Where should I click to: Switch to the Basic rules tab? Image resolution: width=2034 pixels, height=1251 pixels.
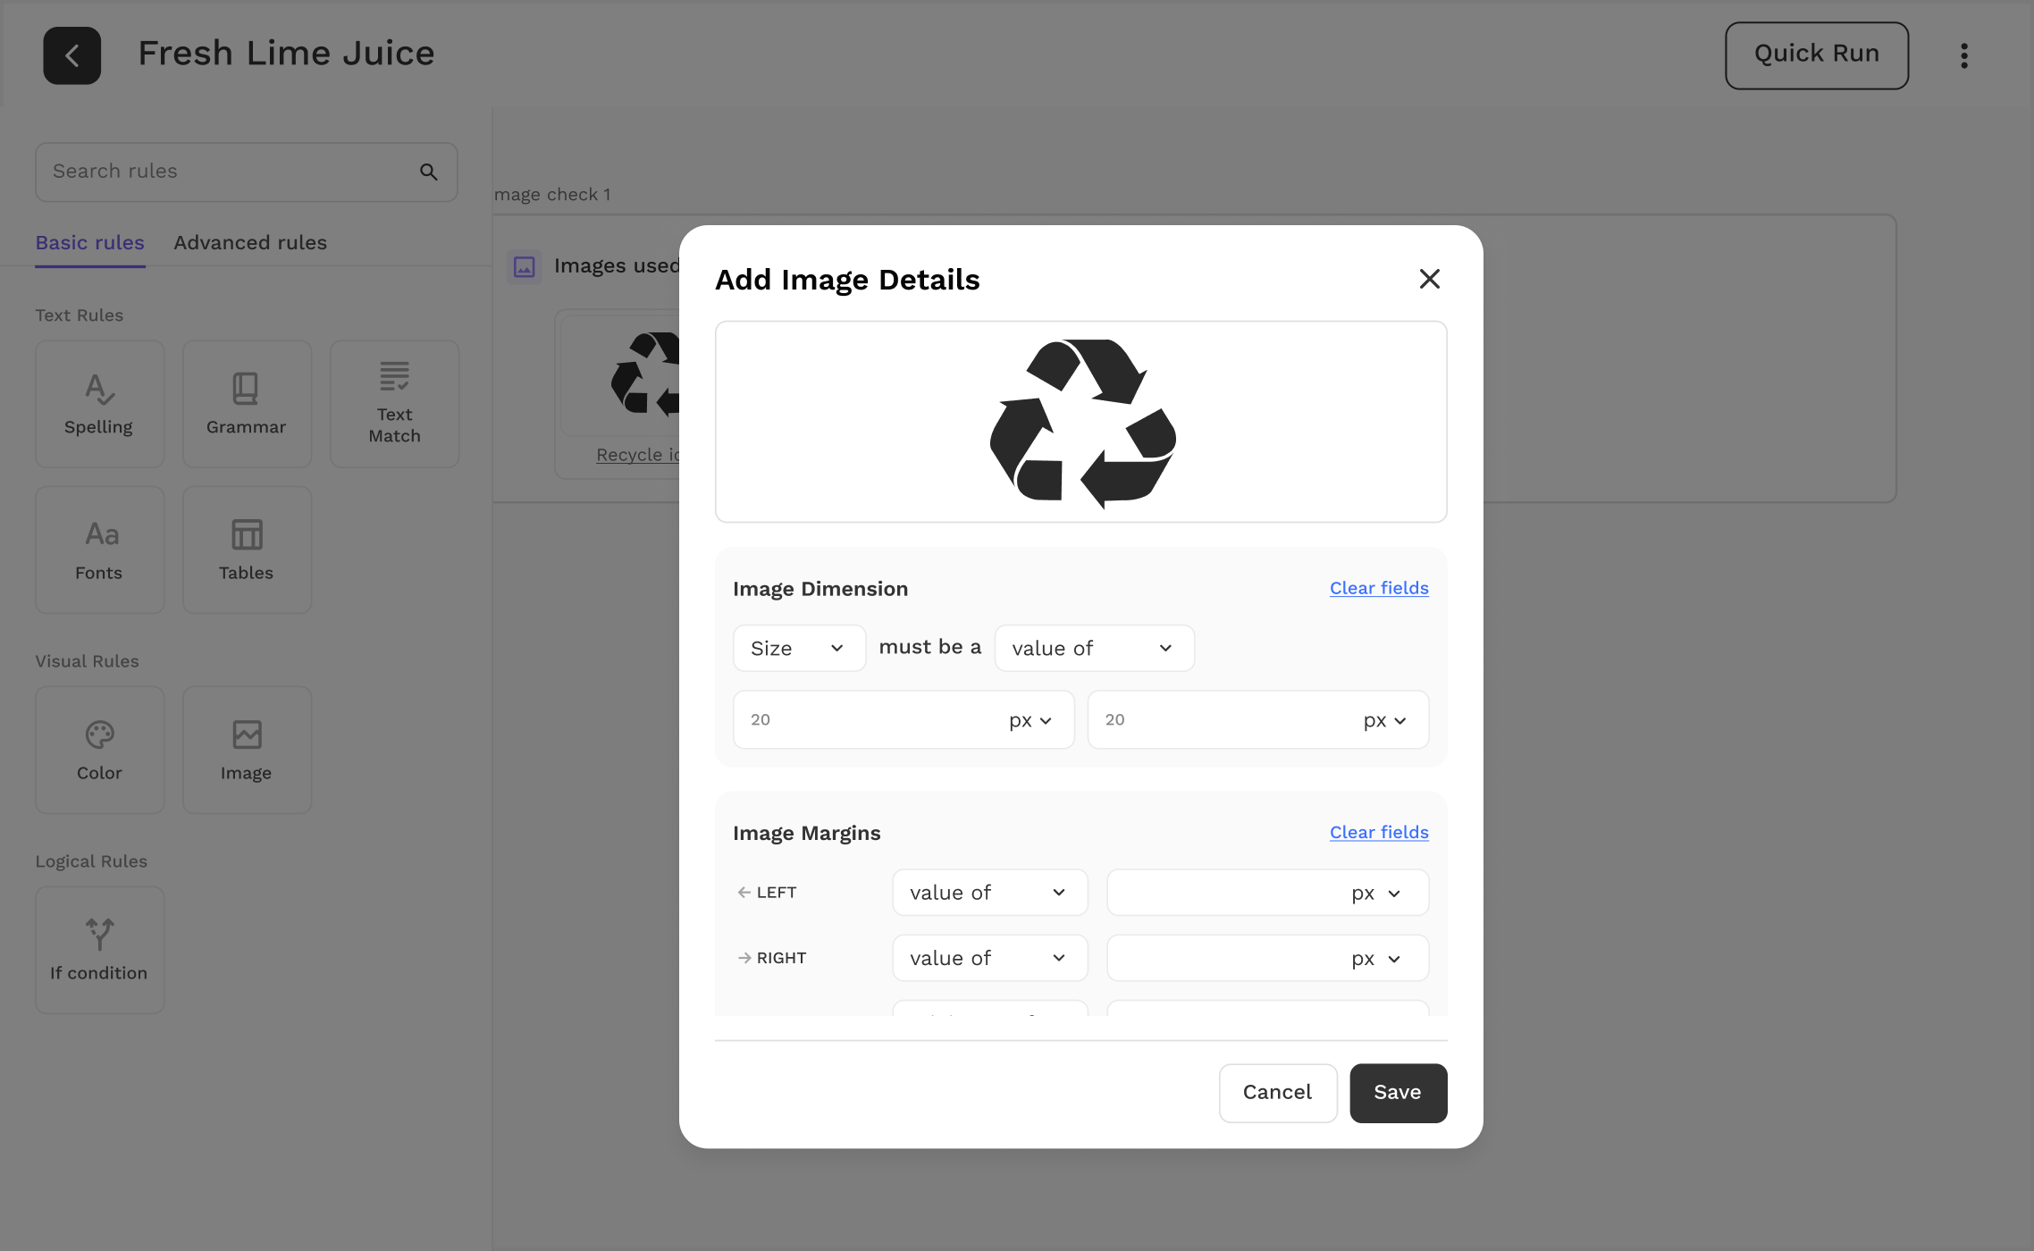[x=89, y=242]
